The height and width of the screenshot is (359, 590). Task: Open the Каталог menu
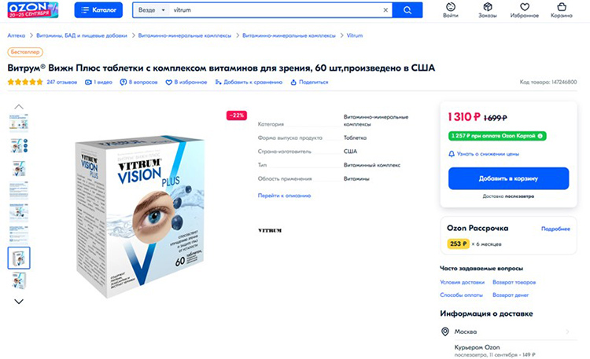[98, 10]
